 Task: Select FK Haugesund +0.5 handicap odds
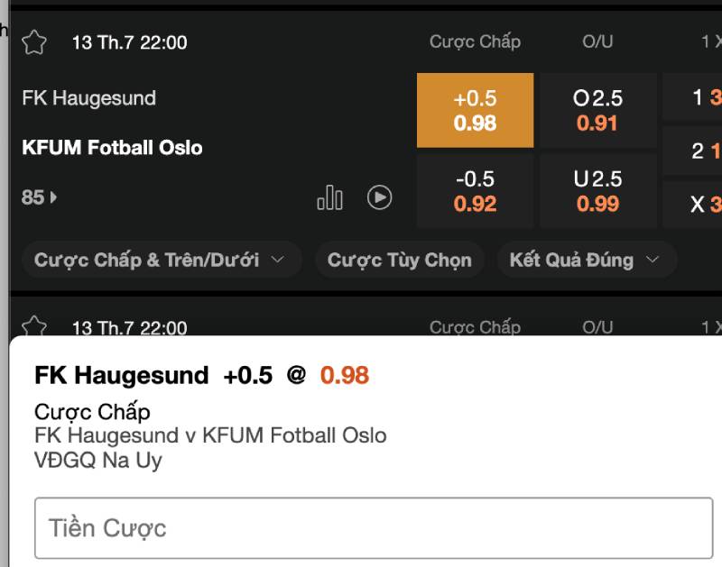[475, 110]
